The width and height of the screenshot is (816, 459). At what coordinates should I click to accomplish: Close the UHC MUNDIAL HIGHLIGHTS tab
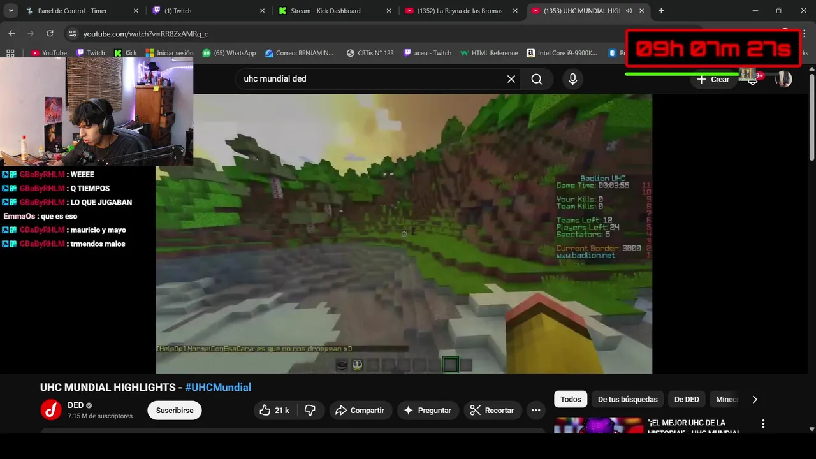click(642, 11)
